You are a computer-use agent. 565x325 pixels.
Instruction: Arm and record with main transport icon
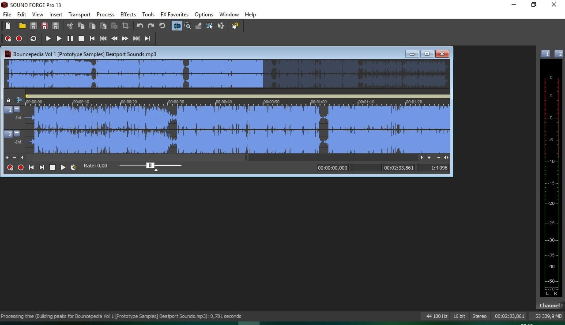click(x=8, y=38)
